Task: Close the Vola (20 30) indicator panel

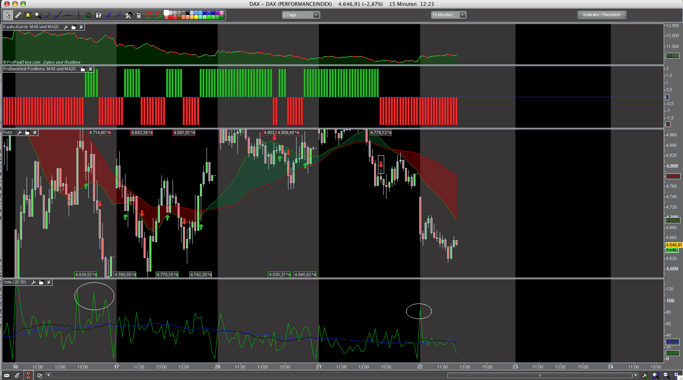Action: click(x=49, y=282)
